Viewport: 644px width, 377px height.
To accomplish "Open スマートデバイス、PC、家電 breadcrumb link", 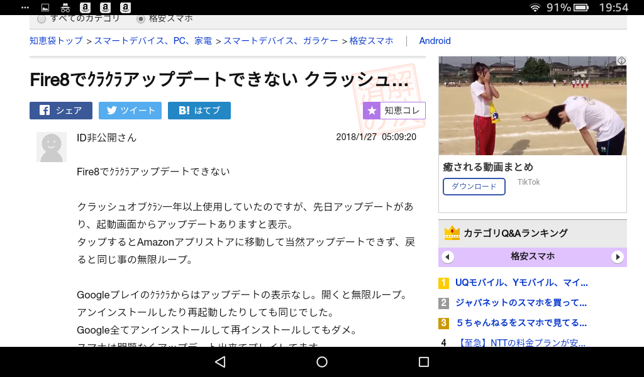I will click(153, 41).
